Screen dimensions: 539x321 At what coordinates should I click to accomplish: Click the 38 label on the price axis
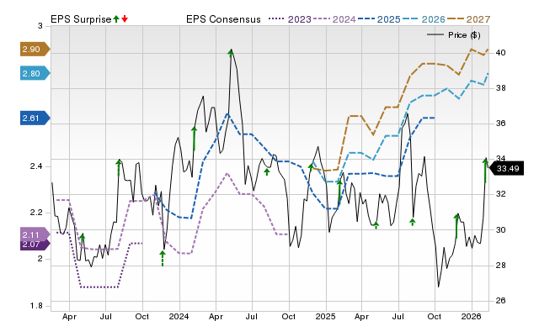coord(500,88)
